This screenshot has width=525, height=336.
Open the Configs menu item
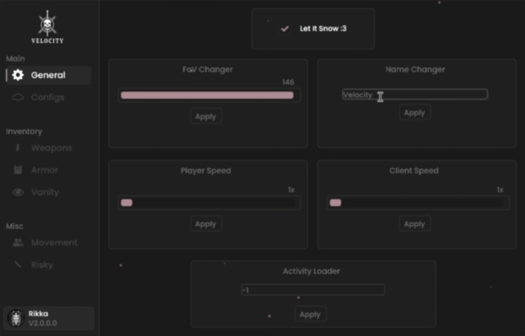pyautogui.click(x=48, y=98)
